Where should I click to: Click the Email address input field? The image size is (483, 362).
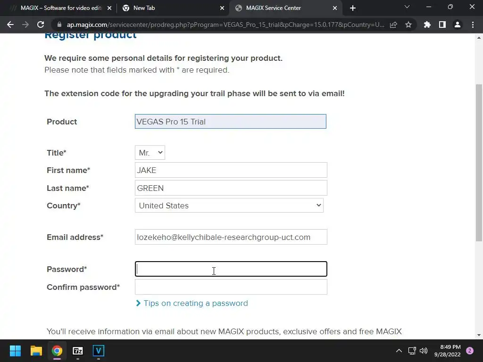tap(231, 237)
